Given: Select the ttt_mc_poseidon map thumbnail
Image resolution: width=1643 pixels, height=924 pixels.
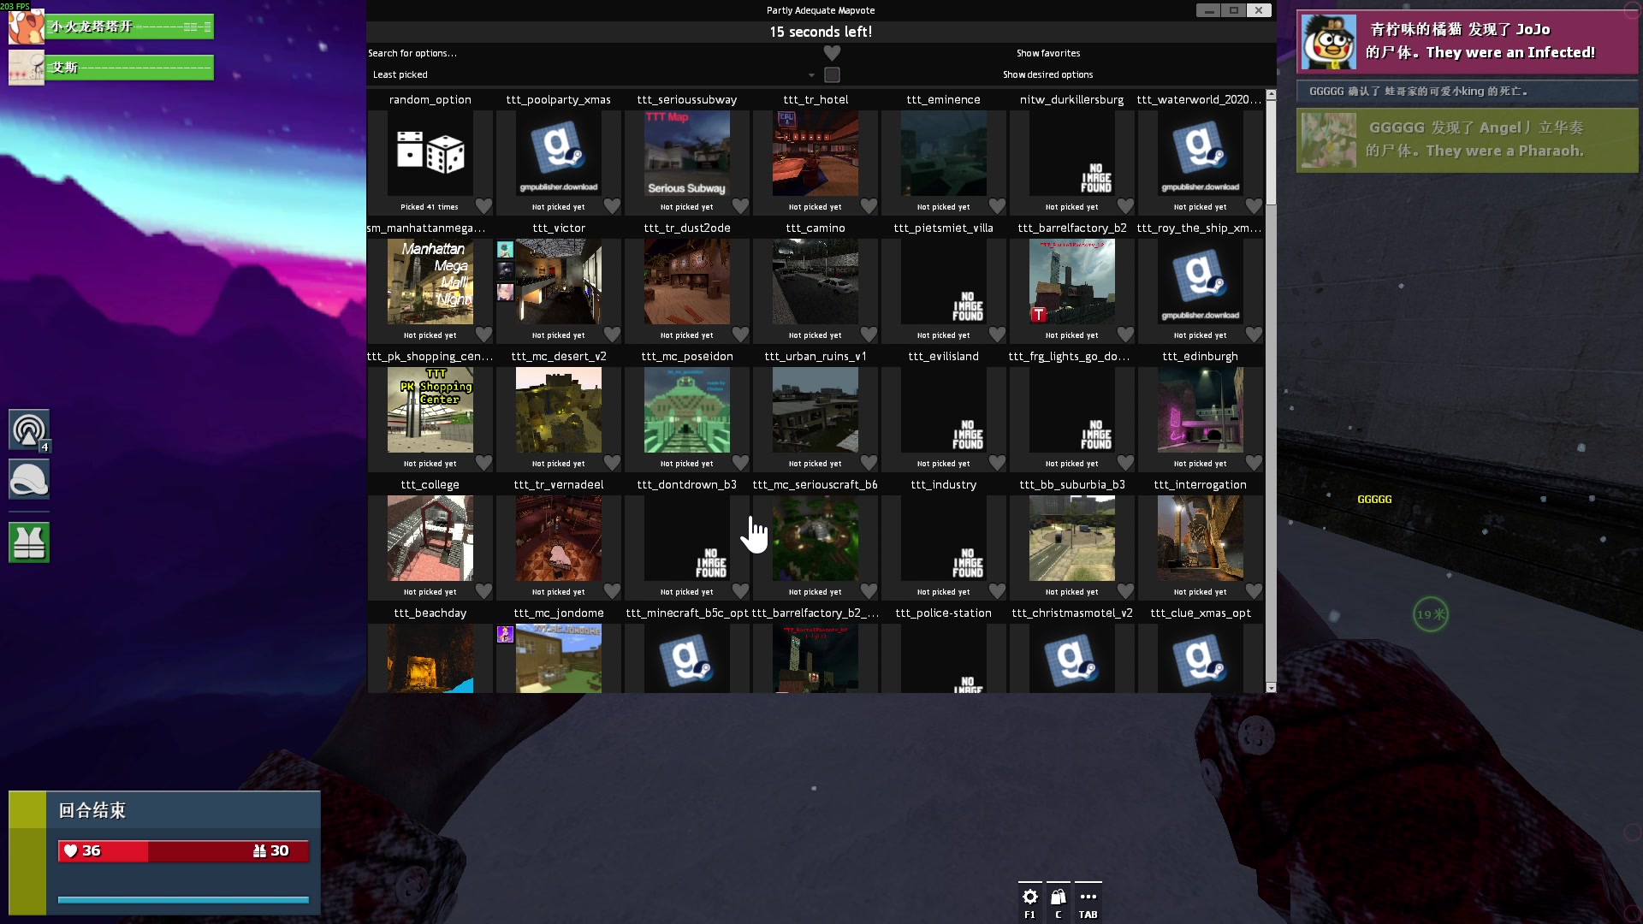Looking at the screenshot, I should [686, 411].
